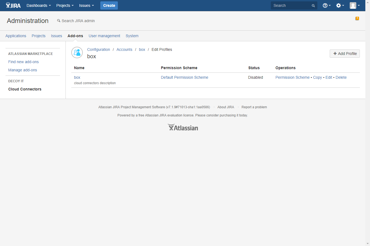Click the orange notification badge
The width and height of the screenshot is (370, 246).
tap(357, 18)
